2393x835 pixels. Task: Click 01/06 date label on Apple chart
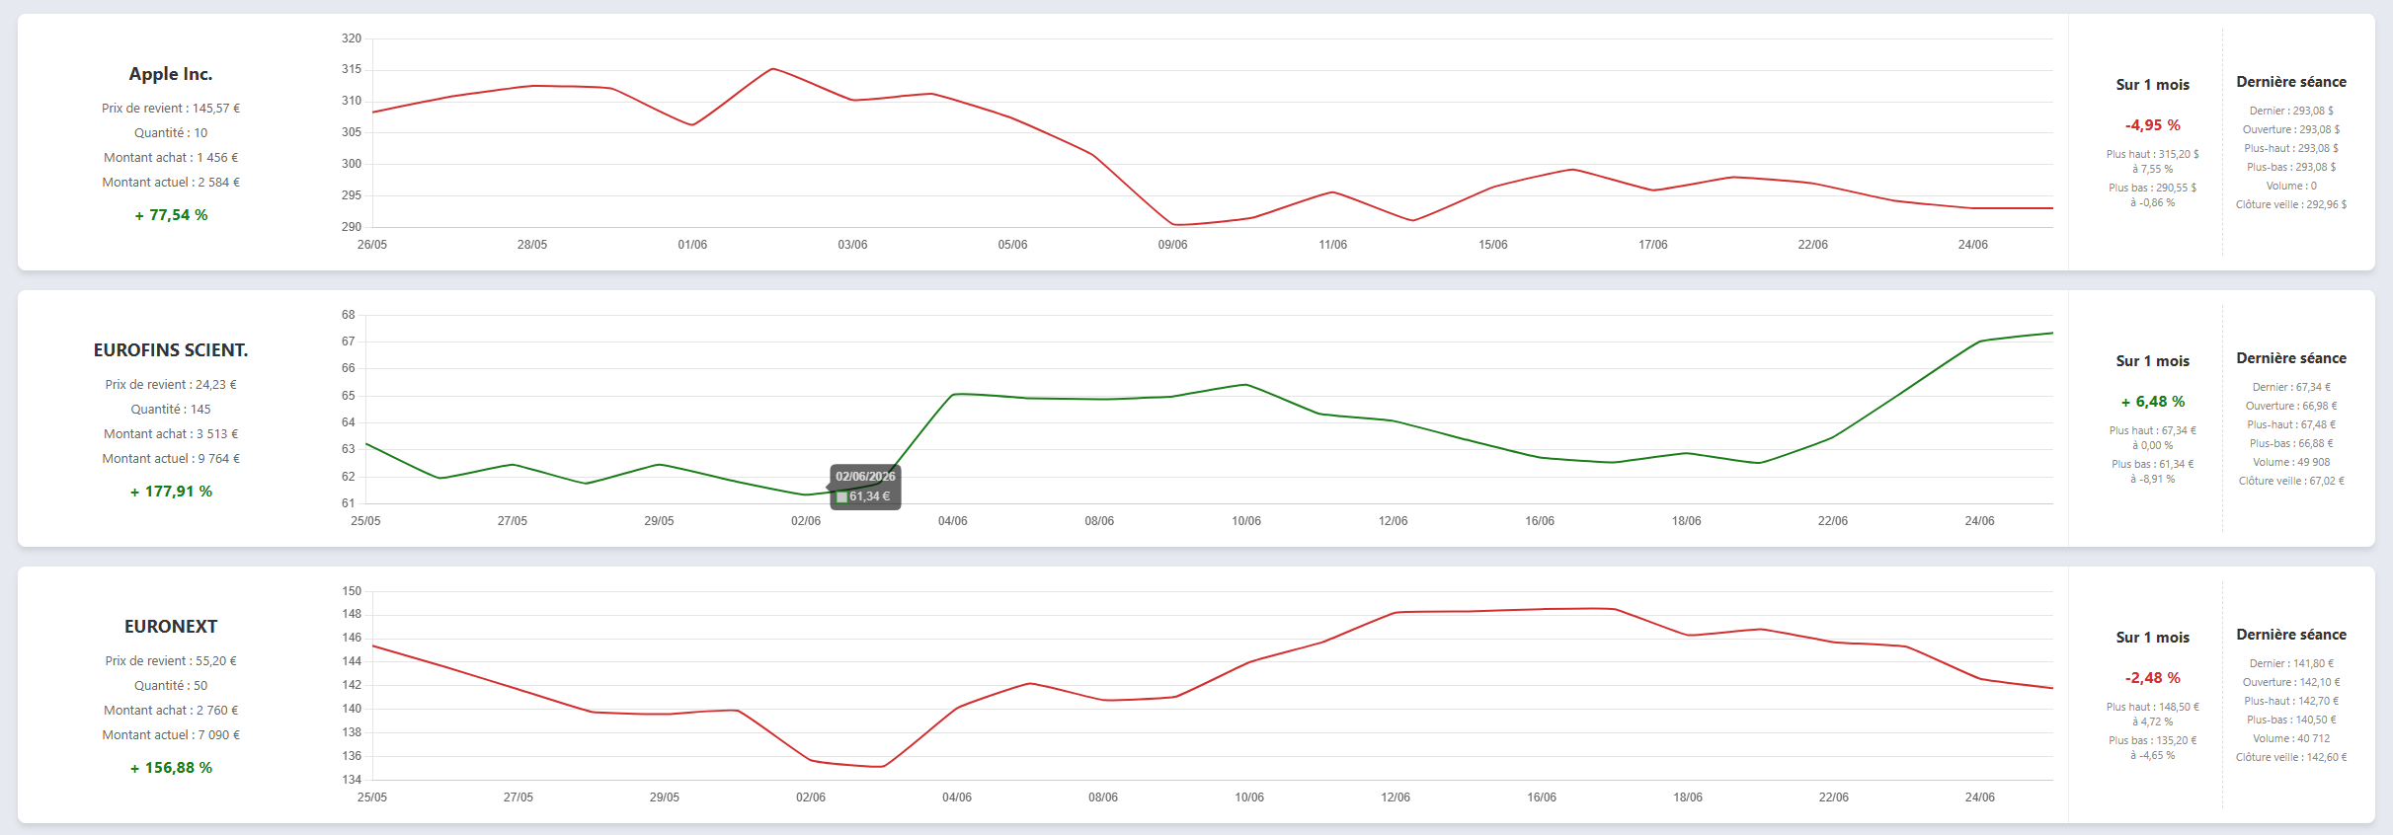coord(692,245)
